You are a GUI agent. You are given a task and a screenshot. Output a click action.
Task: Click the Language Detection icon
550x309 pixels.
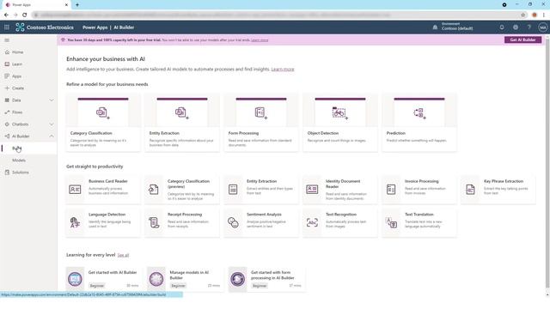pos(75,222)
